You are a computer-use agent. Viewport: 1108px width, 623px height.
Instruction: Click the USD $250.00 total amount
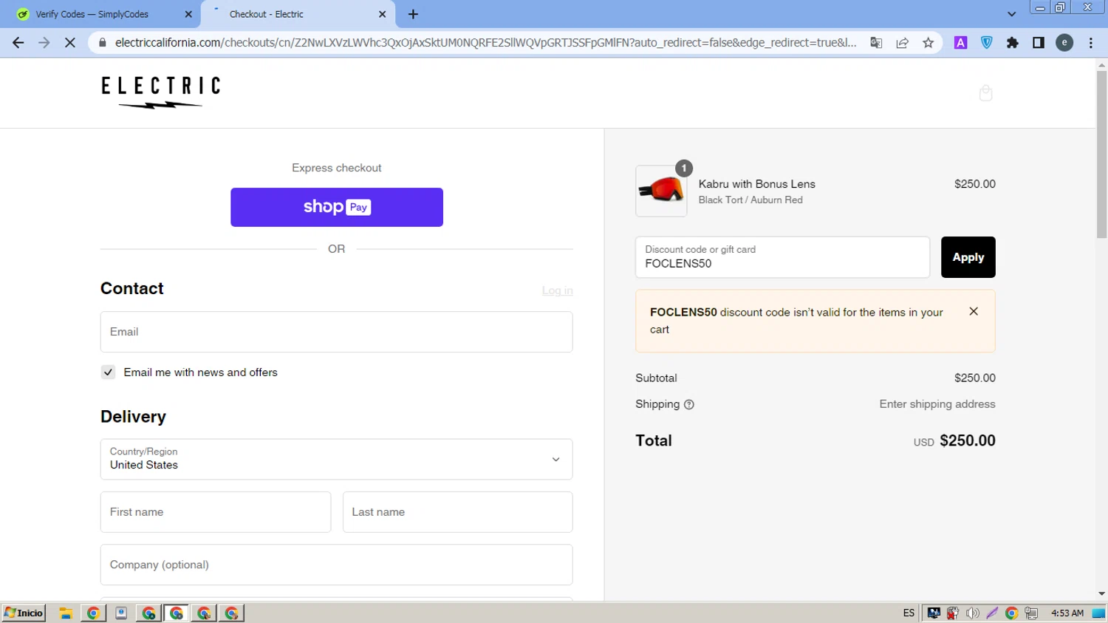[954, 440]
